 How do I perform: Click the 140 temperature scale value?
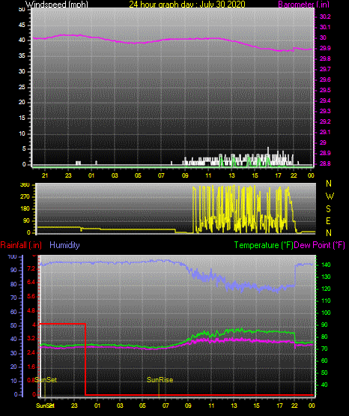(x=326, y=265)
